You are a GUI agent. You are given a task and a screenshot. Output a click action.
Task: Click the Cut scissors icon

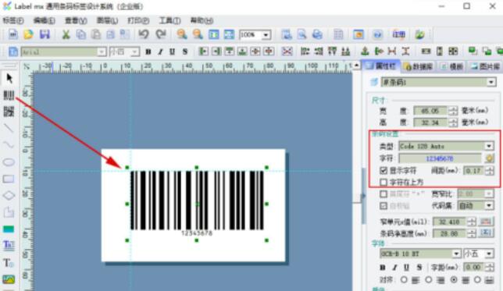pos(66,34)
